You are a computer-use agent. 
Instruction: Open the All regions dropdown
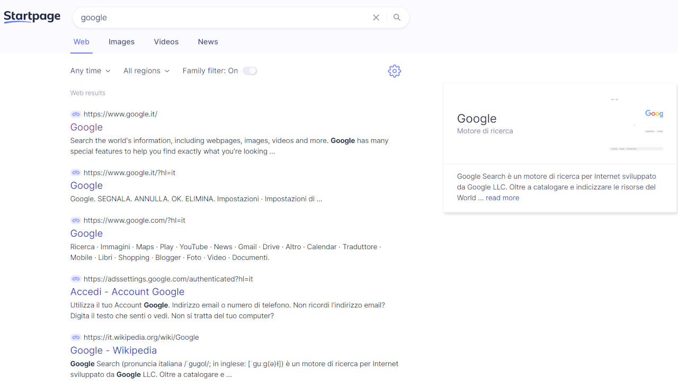point(147,71)
